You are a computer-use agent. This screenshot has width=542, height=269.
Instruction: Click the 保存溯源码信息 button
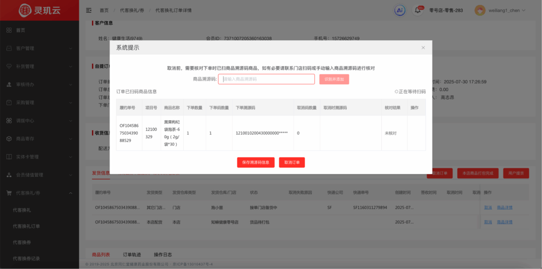click(x=256, y=163)
